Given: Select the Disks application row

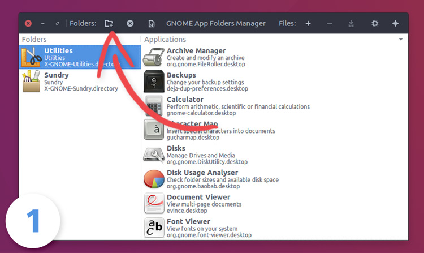Looking at the screenshot, I should pyautogui.click(x=274, y=155).
